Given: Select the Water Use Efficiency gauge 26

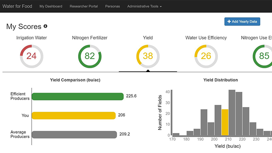Looking at the screenshot, I should click(x=206, y=57).
